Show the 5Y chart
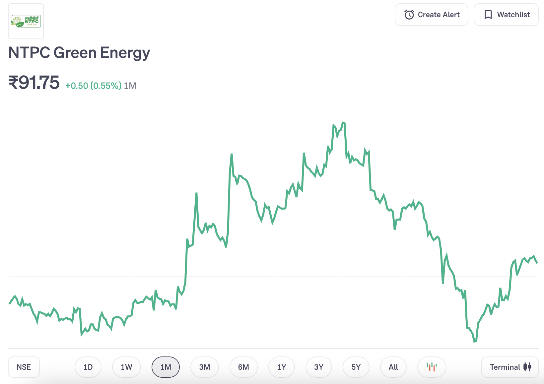Viewport: 544px width, 384px height. coord(356,367)
